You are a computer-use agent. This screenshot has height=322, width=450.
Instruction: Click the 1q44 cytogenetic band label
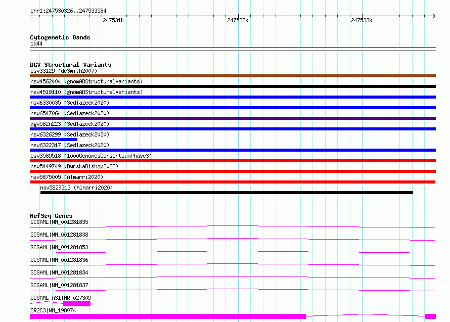(x=36, y=43)
